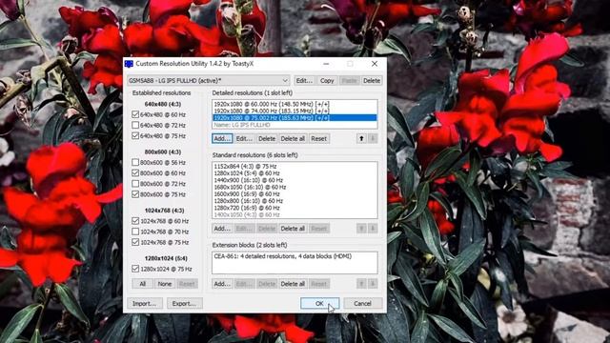Move selected detailed resolution up with arrow
610x343 pixels.
pyautogui.click(x=361, y=138)
